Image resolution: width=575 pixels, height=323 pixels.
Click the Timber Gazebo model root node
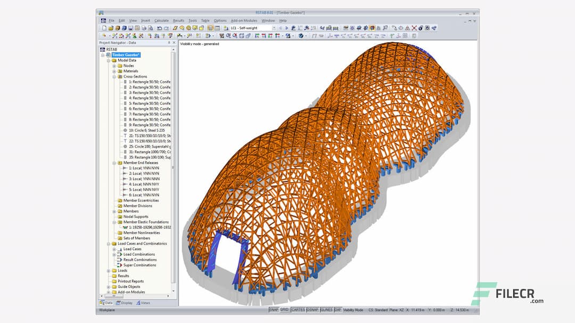click(x=126, y=55)
